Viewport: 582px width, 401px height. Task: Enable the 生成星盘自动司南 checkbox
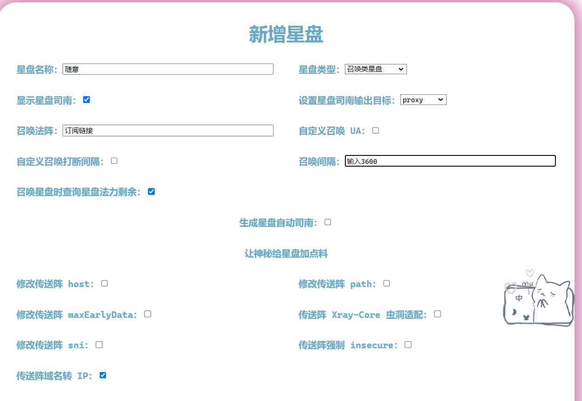tap(328, 222)
